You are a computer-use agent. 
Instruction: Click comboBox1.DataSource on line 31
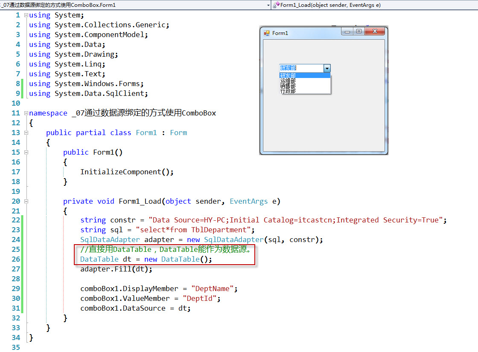123,309
